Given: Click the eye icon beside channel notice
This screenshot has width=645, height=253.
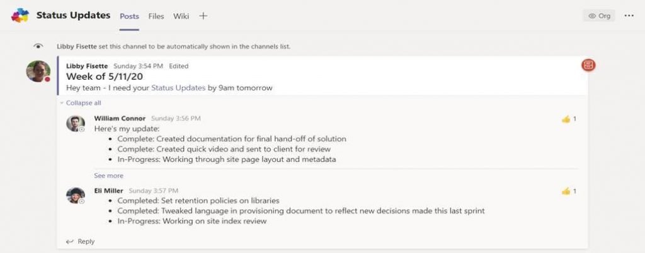Looking at the screenshot, I should point(38,46).
